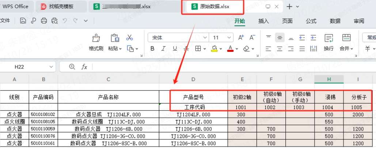Open the 公式 (Formulas) ribbon tab
The height and width of the screenshot is (148, 376).
[311, 21]
